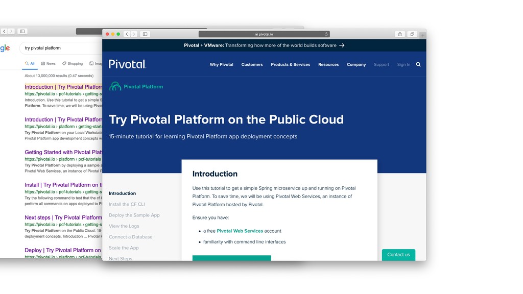
Task: Click Sign In on the Pivotal site
Action: [x=403, y=65]
